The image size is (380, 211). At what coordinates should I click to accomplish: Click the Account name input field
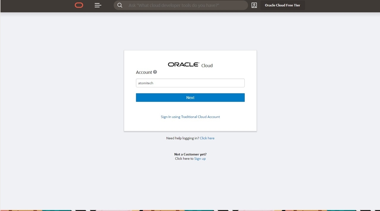(x=190, y=83)
